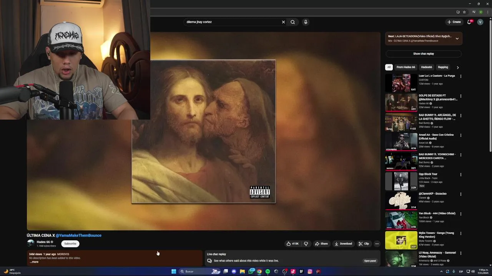
Task: Open the YouTube account avatar menu
Action: coord(480,22)
